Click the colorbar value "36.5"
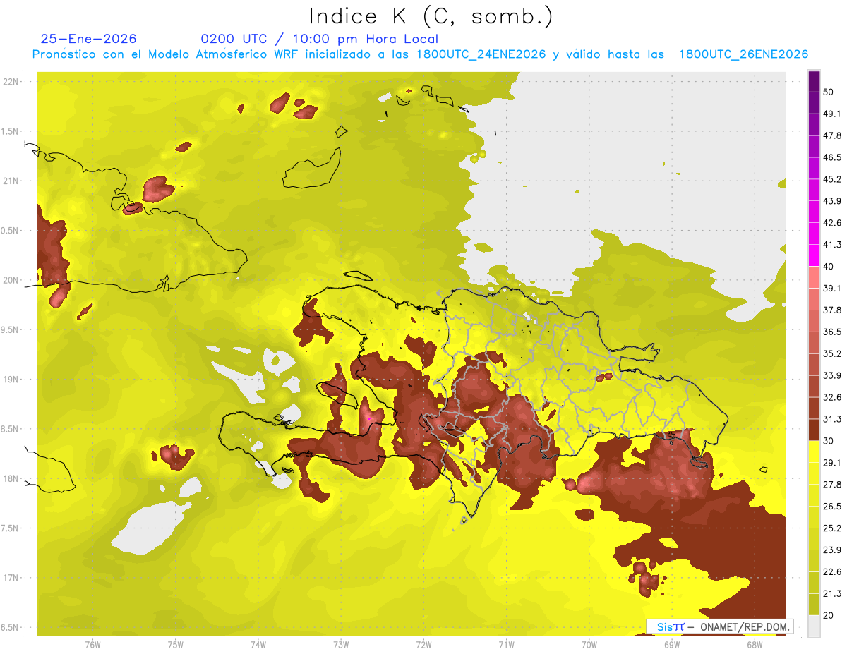847x654 pixels. coord(832,332)
